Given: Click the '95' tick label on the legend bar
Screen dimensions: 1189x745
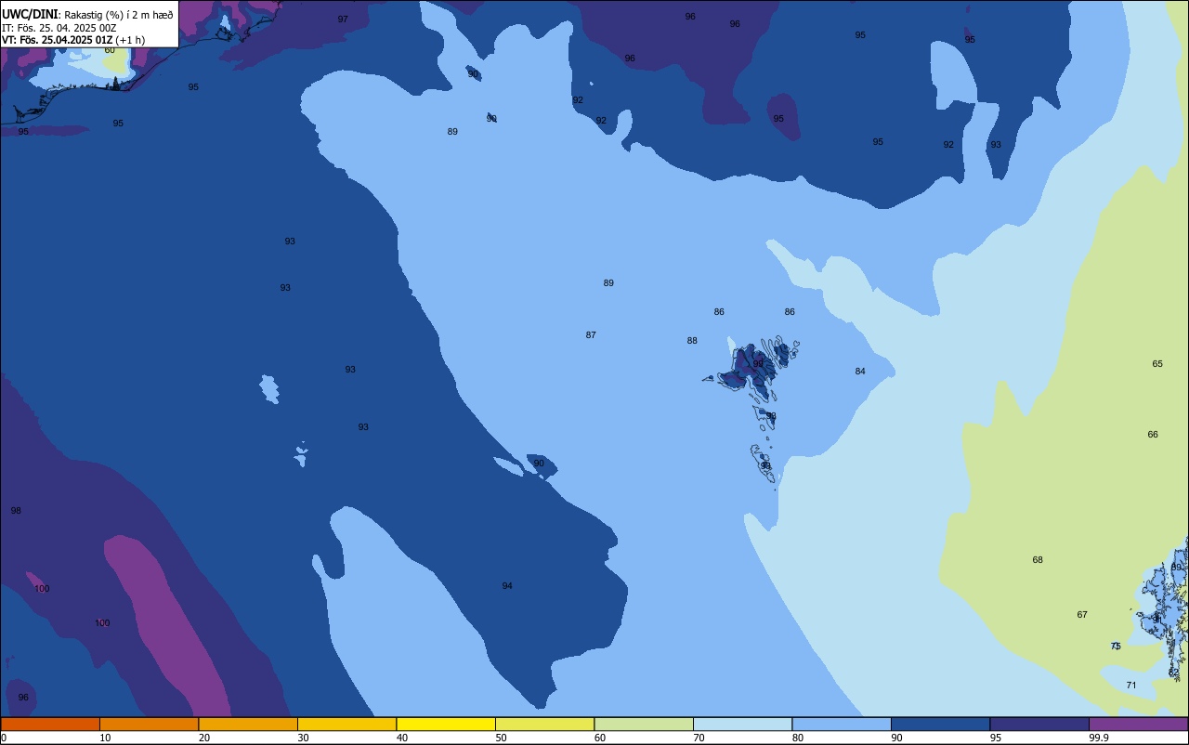Looking at the screenshot, I should tap(996, 738).
